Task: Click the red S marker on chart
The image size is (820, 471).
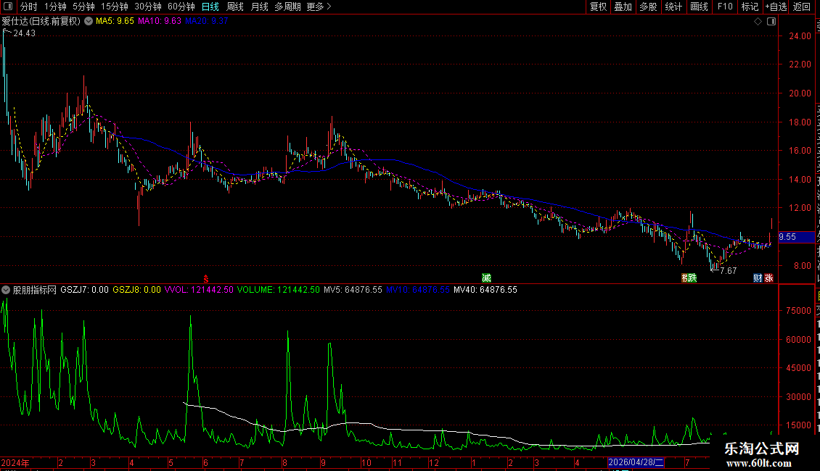Action: point(206,279)
